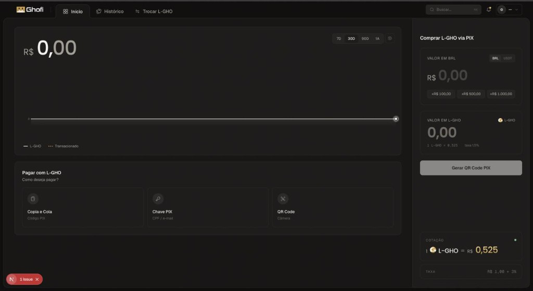This screenshot has height=291, width=533.
Task: Select the 90D chart range
Action: click(365, 39)
